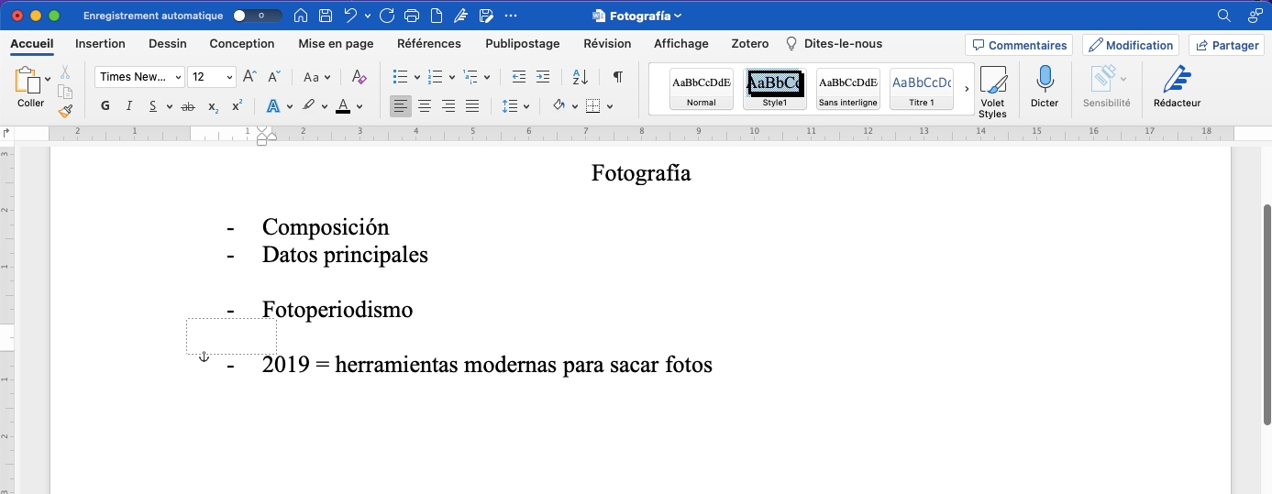This screenshot has height=494, width=1272.
Task: Expand the font size 12 dropdown
Action: (228, 77)
